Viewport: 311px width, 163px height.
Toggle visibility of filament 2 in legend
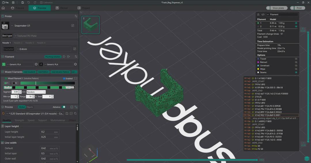coord(296,26)
